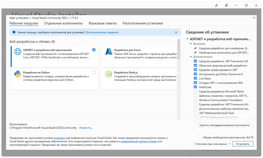Uncheck Entity Framework 6 tools
Viewport: 263px width, 158px height.
(x=195, y=74)
